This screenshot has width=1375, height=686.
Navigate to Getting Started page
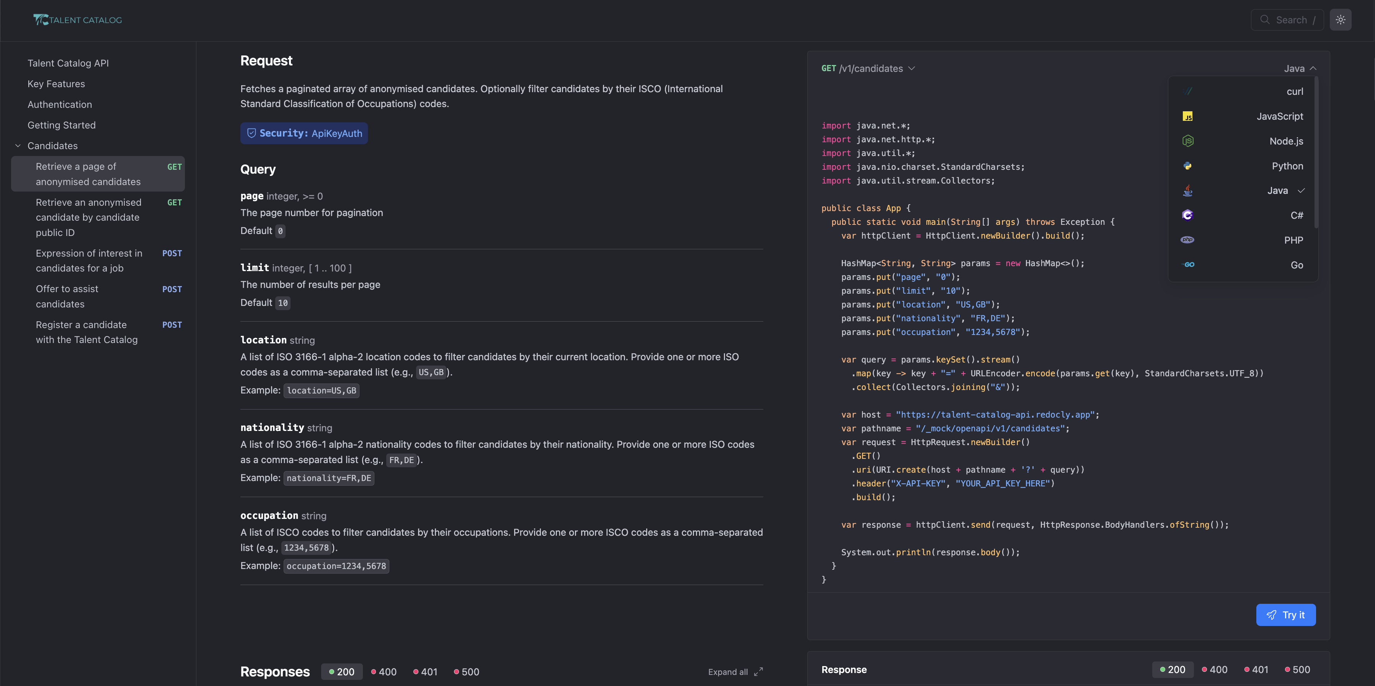coord(61,125)
